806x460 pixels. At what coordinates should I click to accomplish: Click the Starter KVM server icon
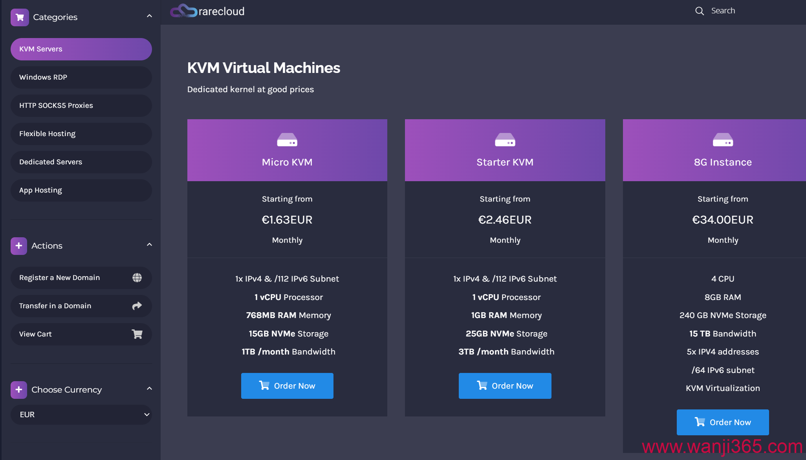[x=505, y=140]
